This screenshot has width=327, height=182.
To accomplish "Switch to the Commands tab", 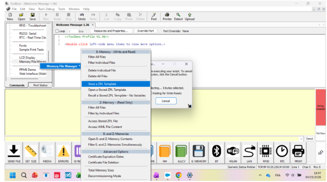I will pyautogui.click(x=17, y=85).
